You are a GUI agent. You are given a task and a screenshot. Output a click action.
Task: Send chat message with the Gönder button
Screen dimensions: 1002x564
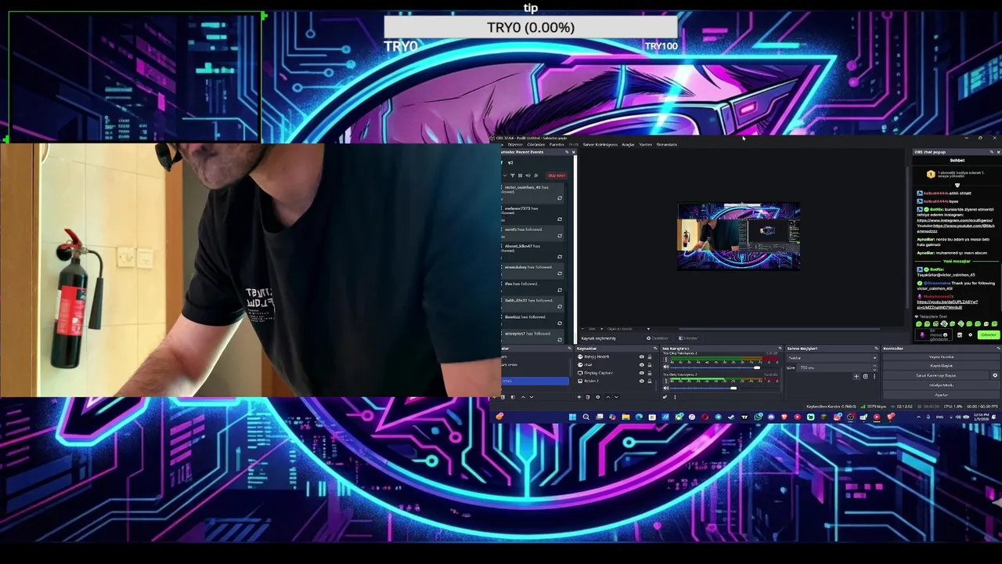(x=989, y=334)
